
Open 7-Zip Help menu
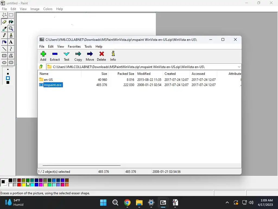tap(99, 46)
